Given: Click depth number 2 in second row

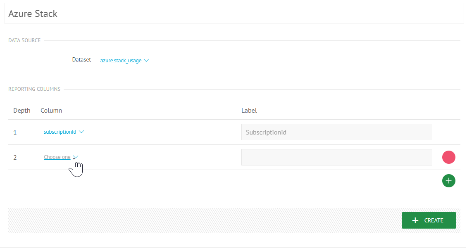Looking at the screenshot, I should click(x=15, y=157).
